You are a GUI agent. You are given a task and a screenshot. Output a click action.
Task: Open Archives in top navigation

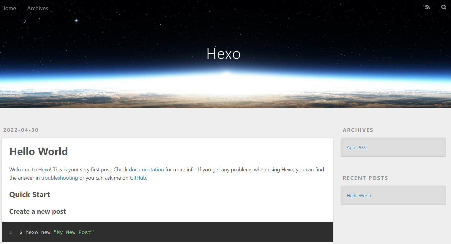(38, 8)
